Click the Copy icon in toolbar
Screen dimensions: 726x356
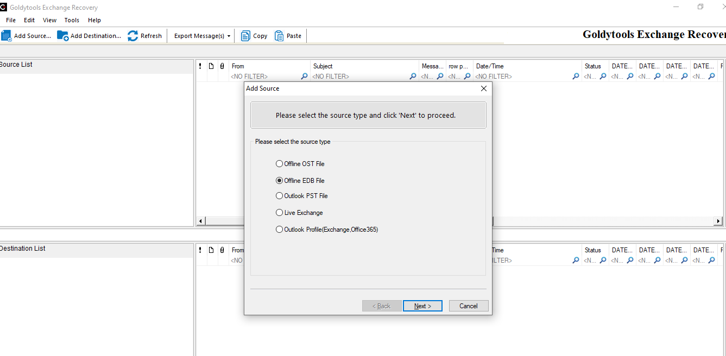pos(246,36)
